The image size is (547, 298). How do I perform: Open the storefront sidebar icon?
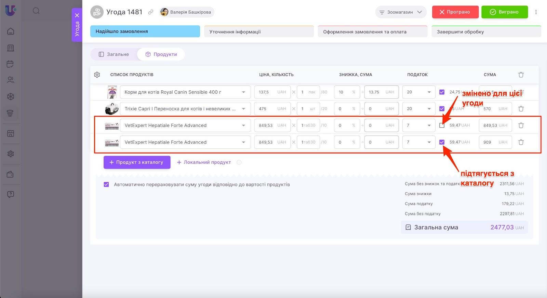(11, 133)
